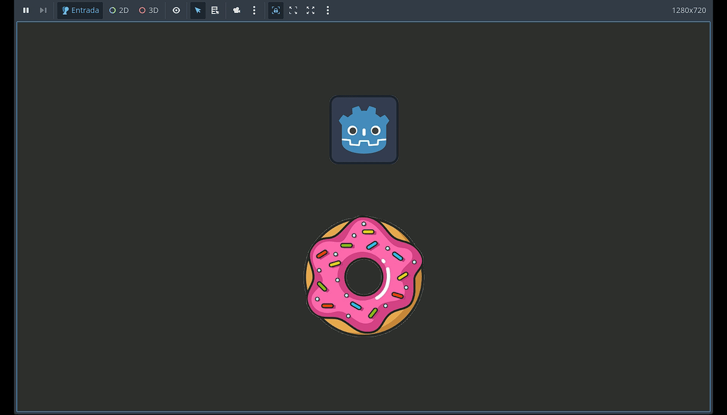The height and width of the screenshot is (415, 727).
Task: Advance to the next frame
Action: (43, 10)
